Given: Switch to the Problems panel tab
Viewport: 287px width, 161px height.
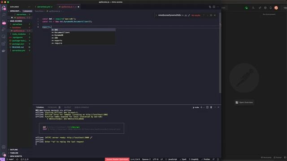Looking at the screenshot, I should [x=52, y=107].
